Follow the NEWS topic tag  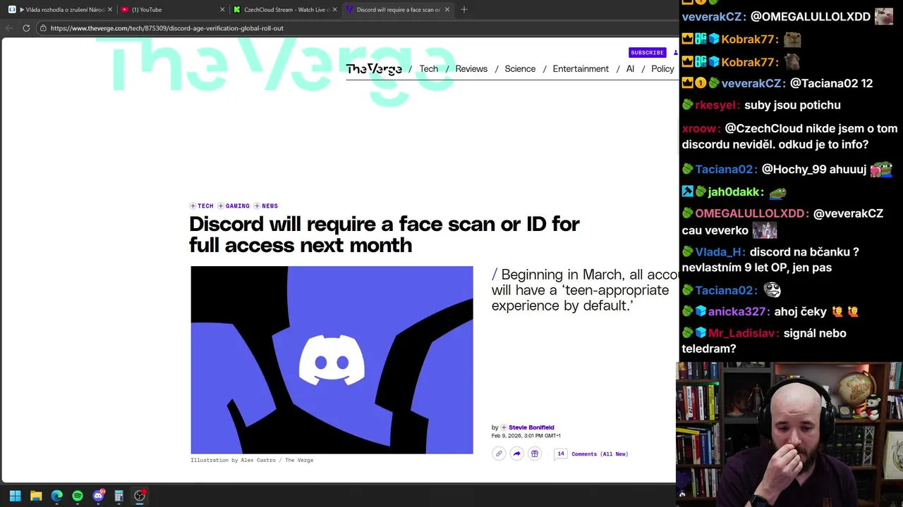tap(269, 206)
